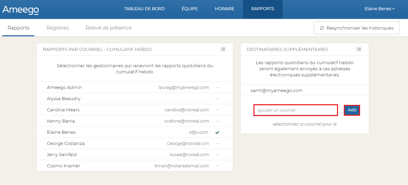Open Elaine Benes user dropdown

coord(379,9)
